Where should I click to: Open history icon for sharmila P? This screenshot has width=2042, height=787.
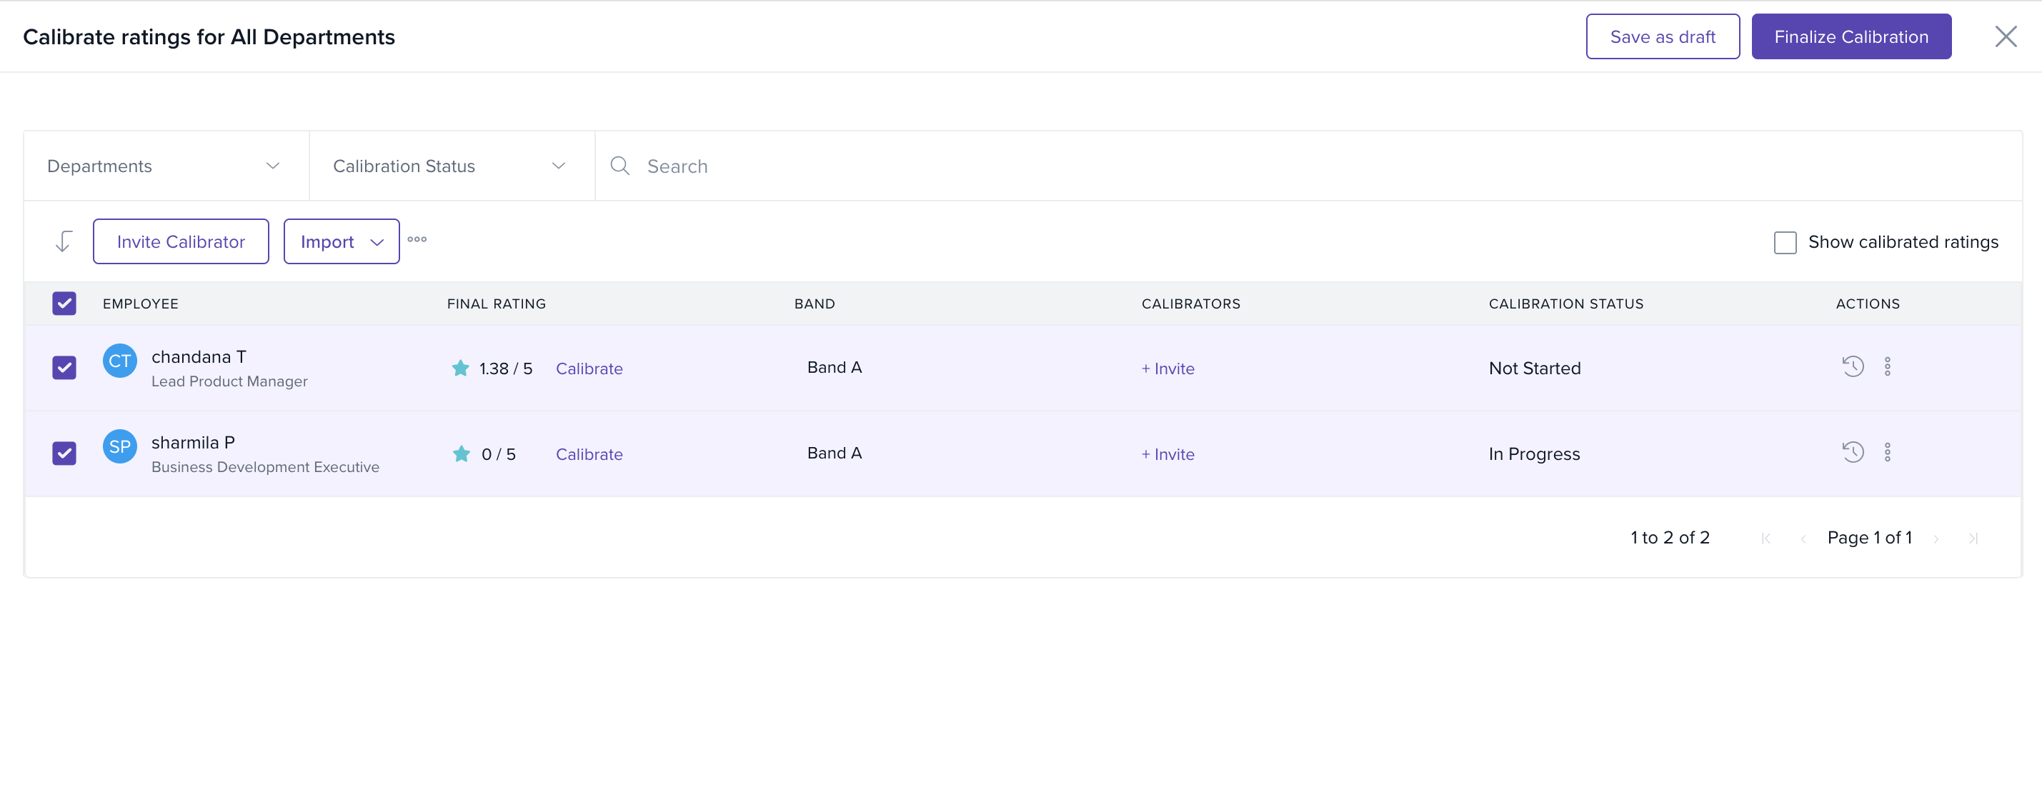pos(1853,452)
